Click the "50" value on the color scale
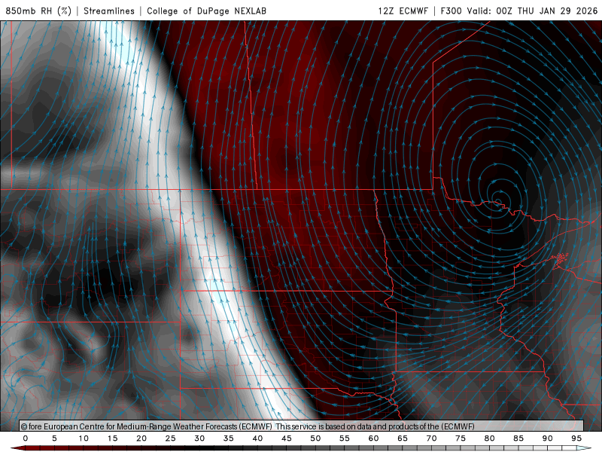Viewport: 602px width, 452px height. pyautogui.click(x=315, y=438)
